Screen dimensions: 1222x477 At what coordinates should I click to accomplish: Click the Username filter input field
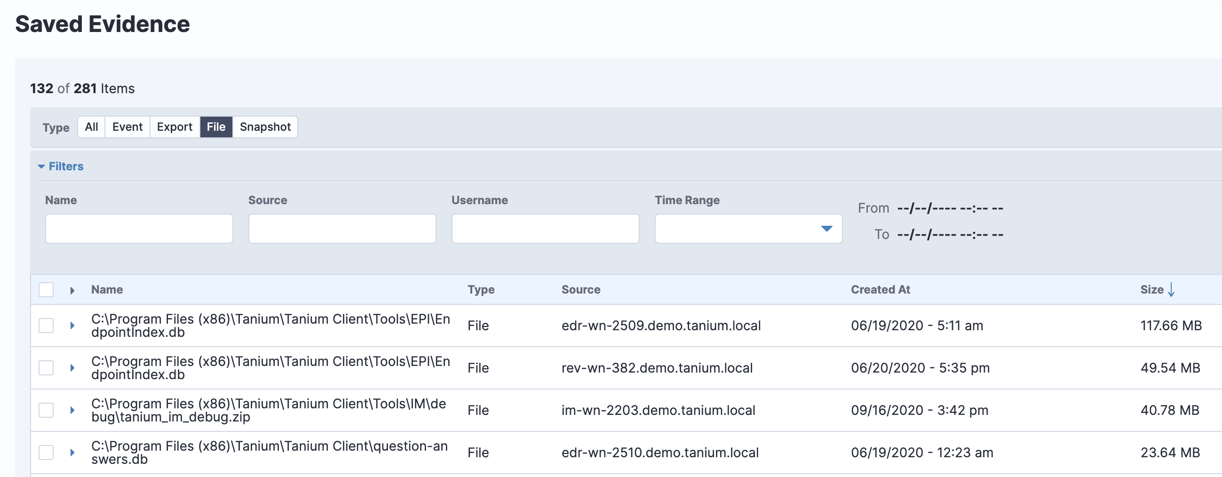tap(545, 228)
